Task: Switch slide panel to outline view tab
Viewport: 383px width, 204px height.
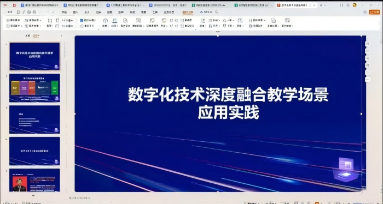Action: [28, 36]
